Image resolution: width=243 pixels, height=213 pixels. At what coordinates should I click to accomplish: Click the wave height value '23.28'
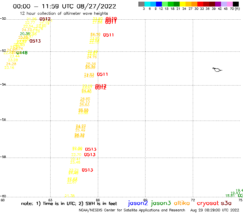[13, 60]
